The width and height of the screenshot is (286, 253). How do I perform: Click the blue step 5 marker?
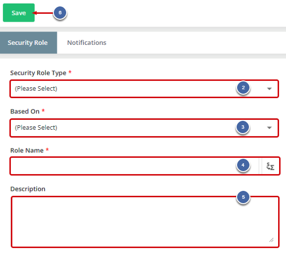(243, 197)
